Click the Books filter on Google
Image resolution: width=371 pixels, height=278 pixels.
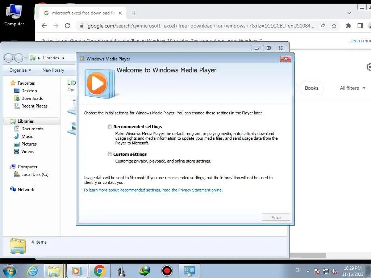pos(312,88)
